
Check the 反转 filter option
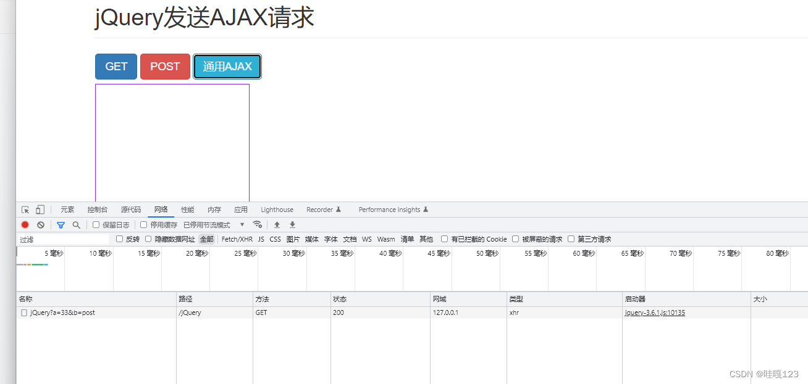[x=119, y=239]
